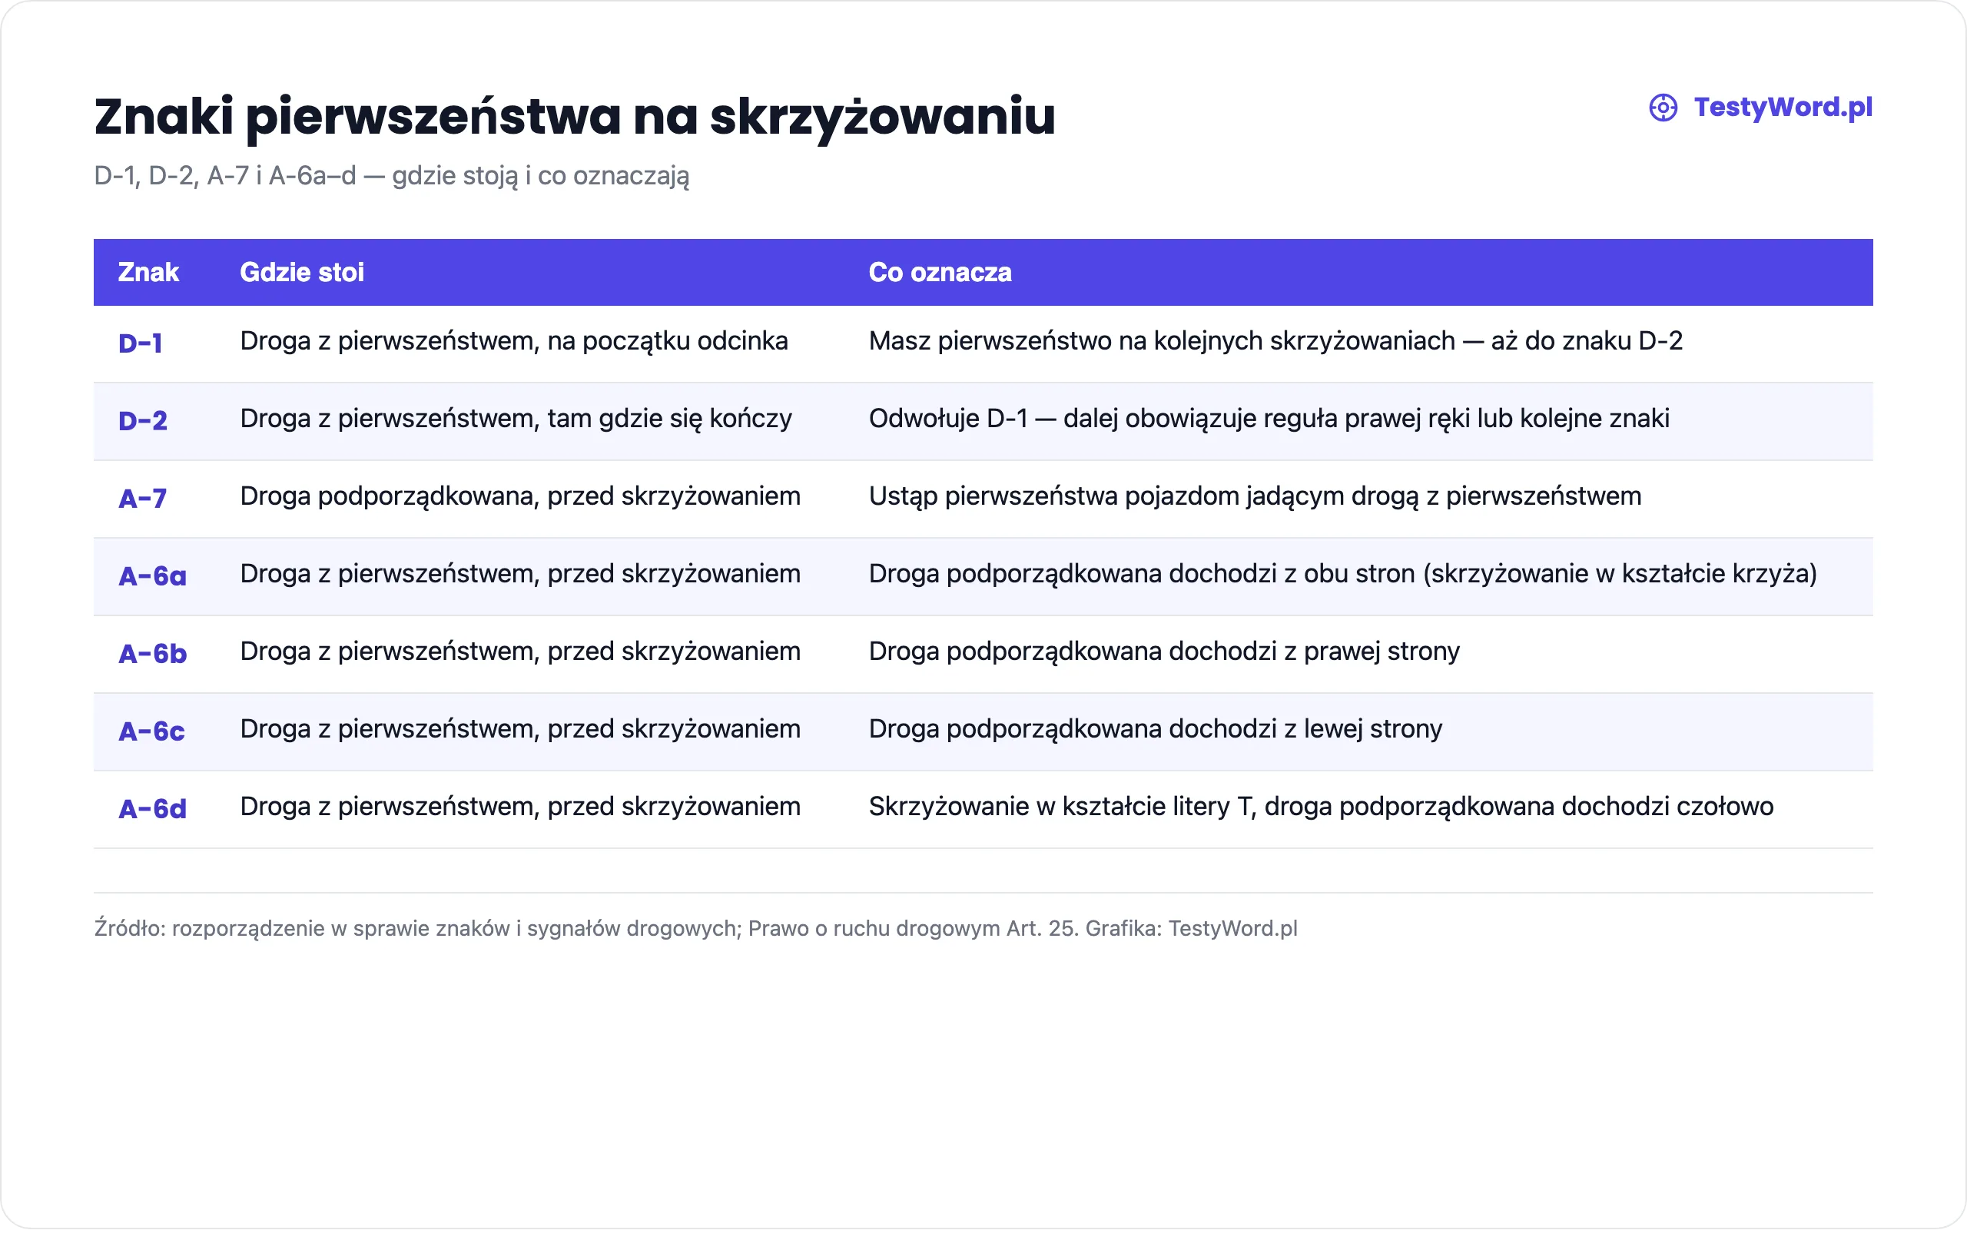Select the A-6a sign label
The image size is (1967, 1260).
click(x=153, y=576)
